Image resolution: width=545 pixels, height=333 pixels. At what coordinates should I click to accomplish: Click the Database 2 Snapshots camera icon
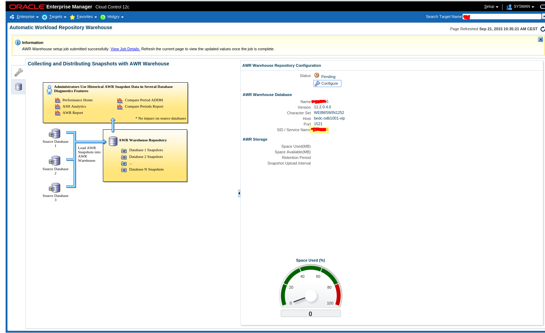[x=124, y=157]
